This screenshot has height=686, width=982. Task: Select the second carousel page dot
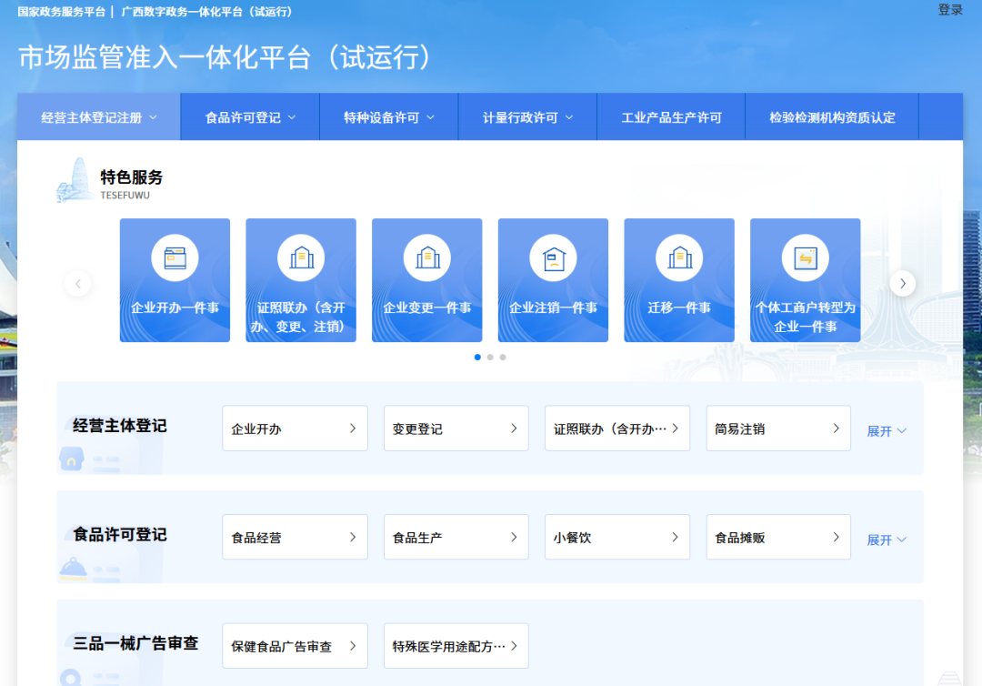[490, 358]
